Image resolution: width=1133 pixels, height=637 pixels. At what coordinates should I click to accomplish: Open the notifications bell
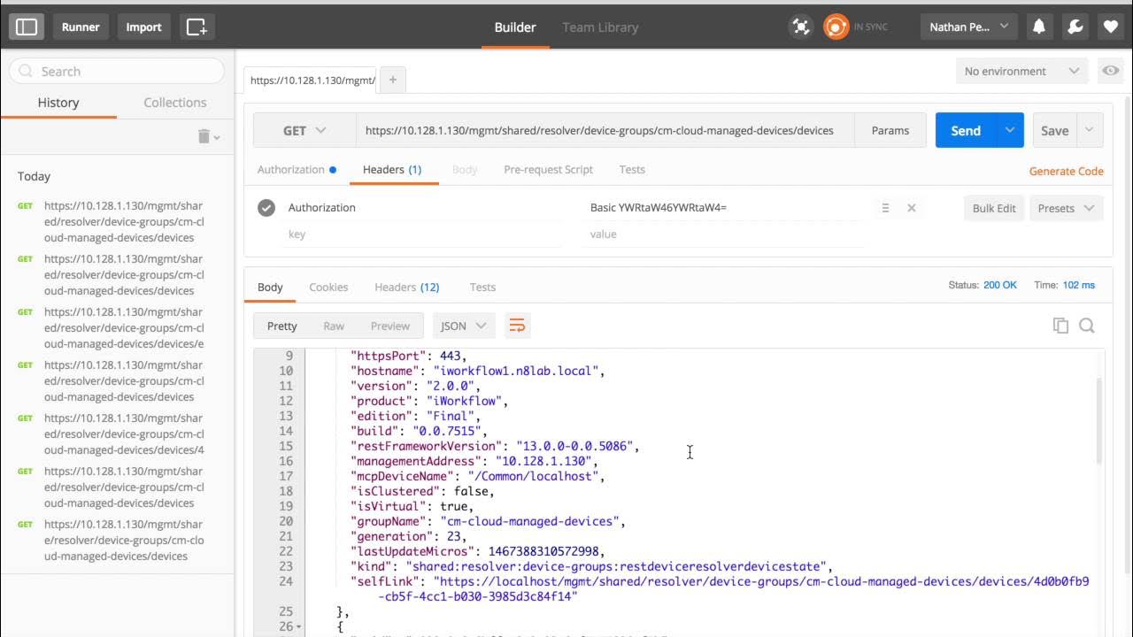coord(1039,27)
